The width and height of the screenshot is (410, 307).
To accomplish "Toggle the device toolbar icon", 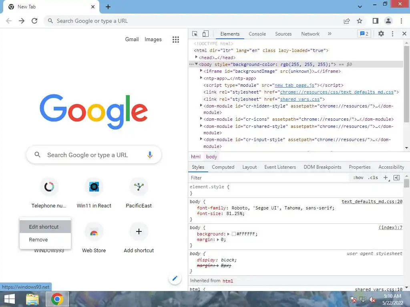I will pyautogui.click(x=205, y=34).
